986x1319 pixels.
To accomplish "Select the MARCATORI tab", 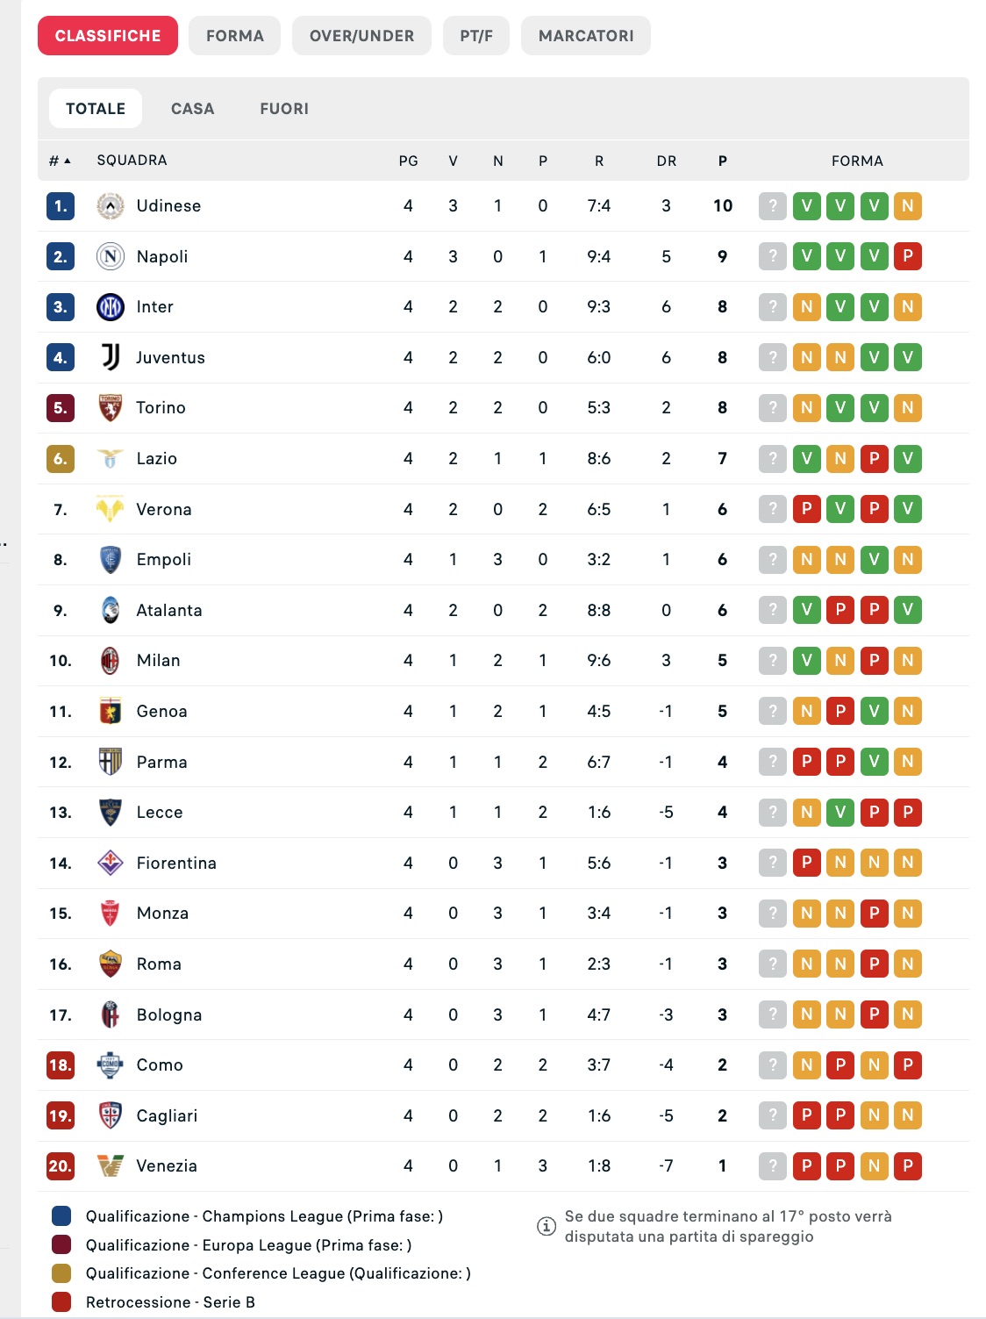I will pos(585,36).
